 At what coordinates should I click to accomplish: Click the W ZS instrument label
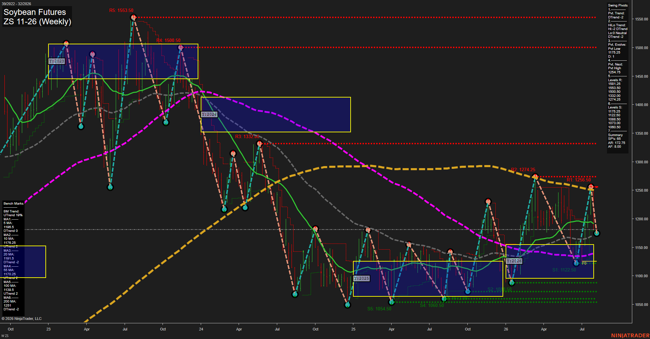(5, 336)
